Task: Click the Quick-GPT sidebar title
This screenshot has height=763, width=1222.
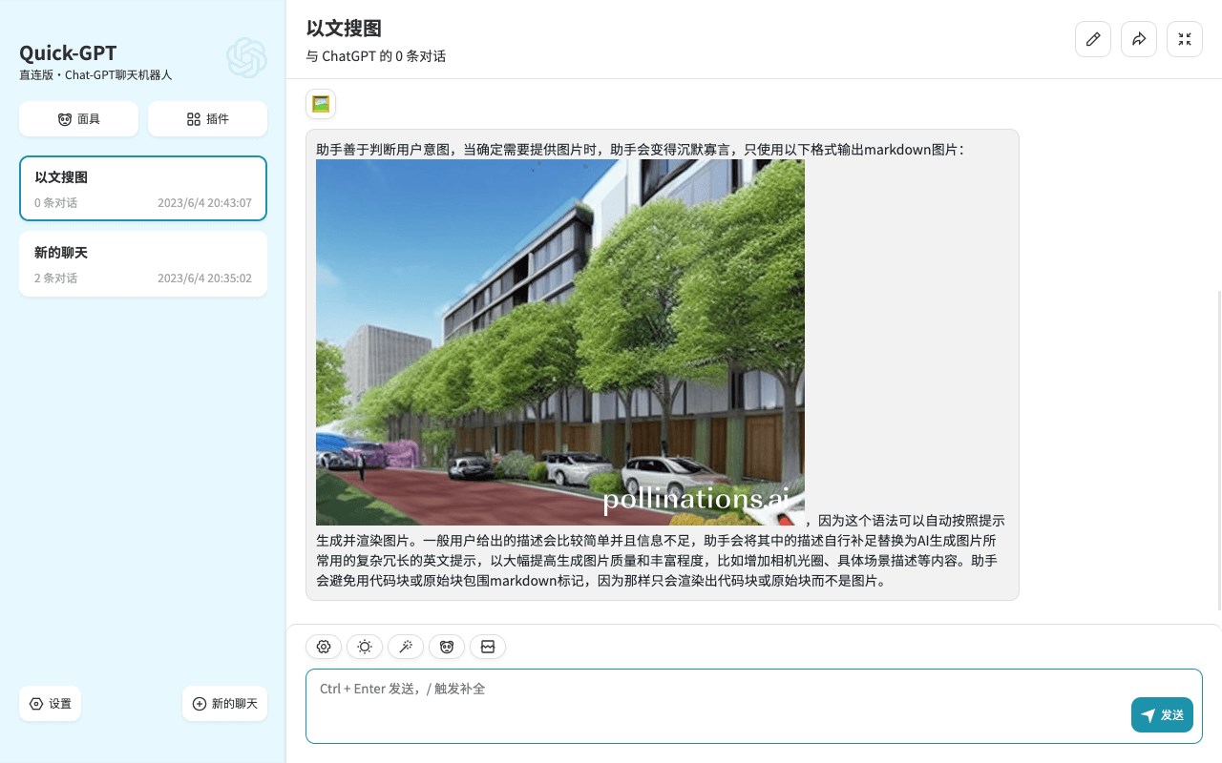Action: [68, 52]
